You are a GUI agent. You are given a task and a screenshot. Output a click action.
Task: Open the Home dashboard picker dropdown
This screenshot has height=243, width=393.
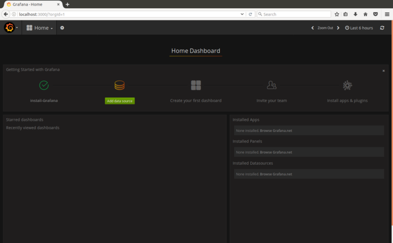click(x=40, y=28)
